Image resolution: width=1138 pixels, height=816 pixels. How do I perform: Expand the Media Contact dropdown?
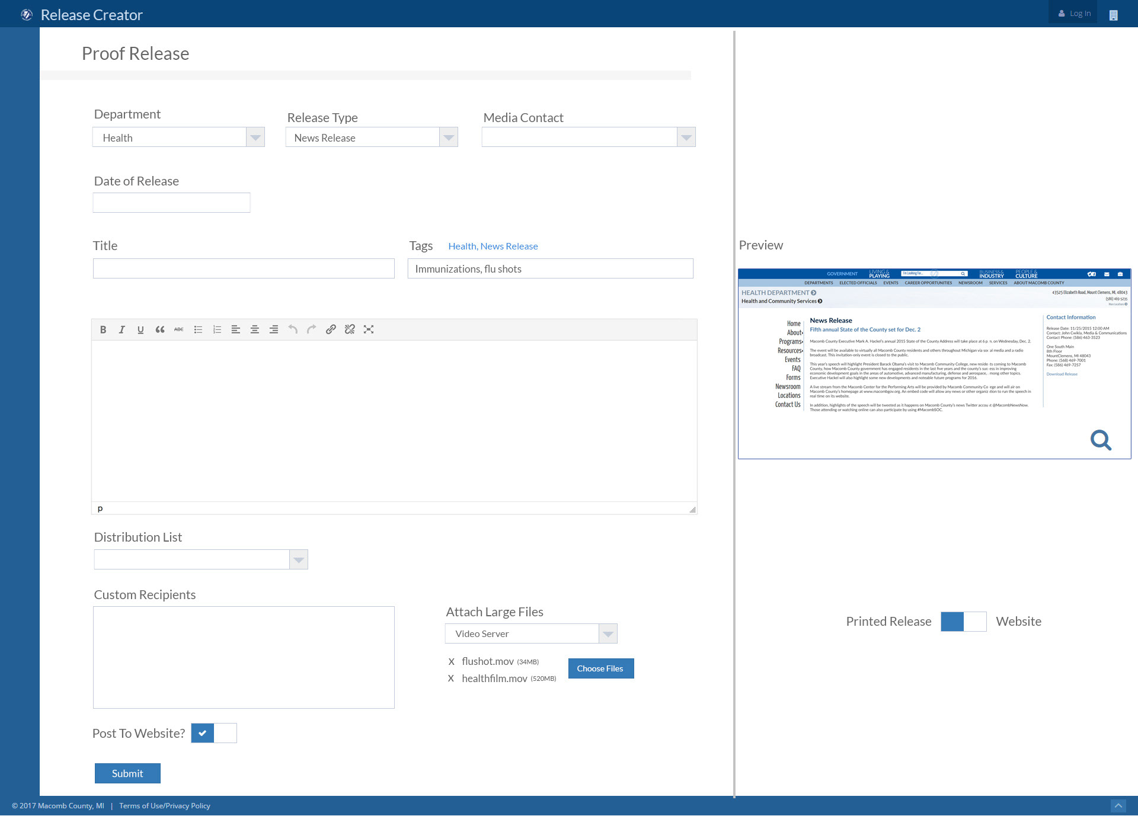click(686, 137)
